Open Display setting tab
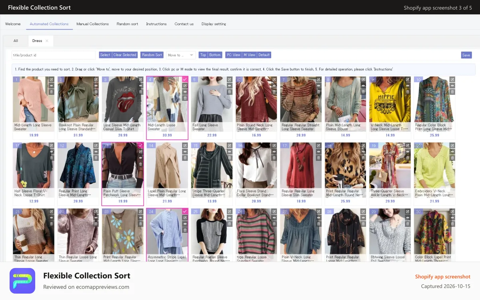This screenshot has height=300, width=480. (x=214, y=24)
